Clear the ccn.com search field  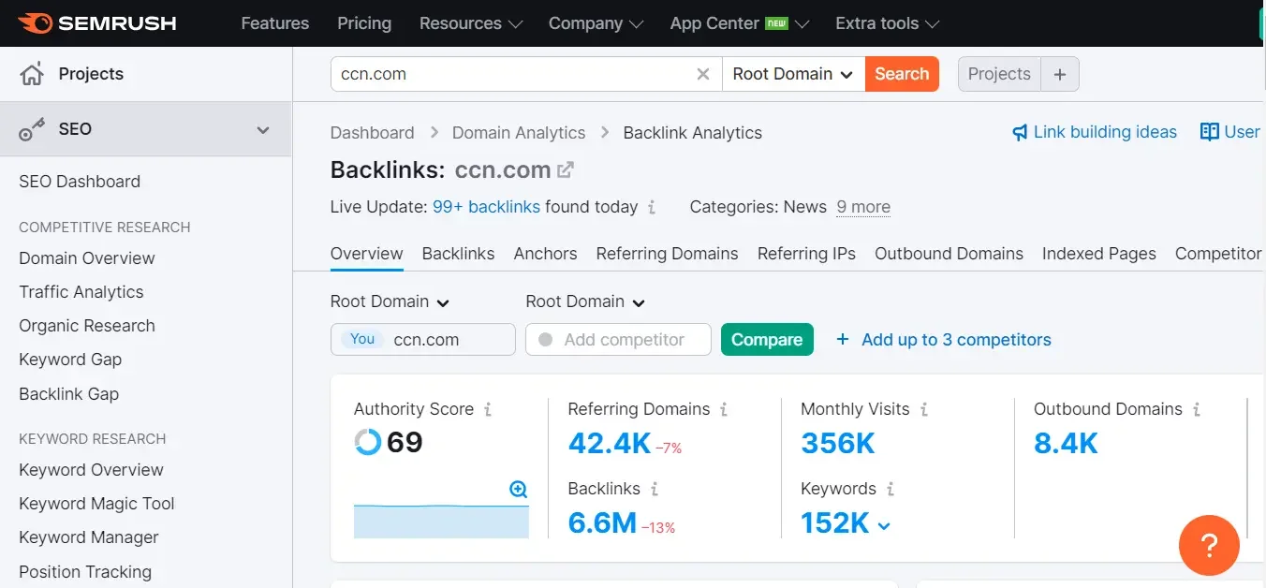(x=703, y=74)
